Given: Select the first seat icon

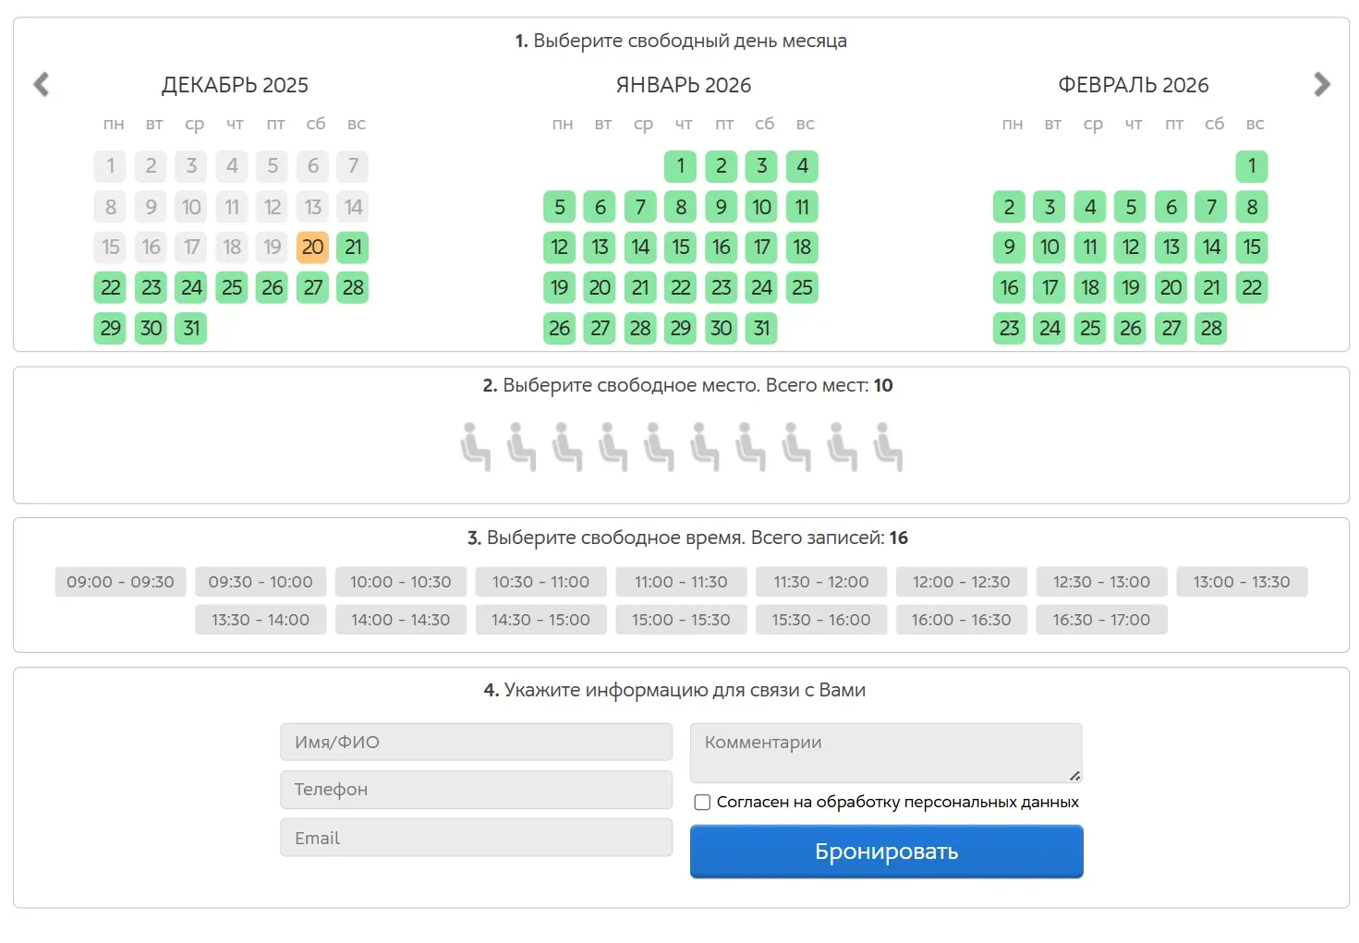Looking at the screenshot, I should [475, 447].
